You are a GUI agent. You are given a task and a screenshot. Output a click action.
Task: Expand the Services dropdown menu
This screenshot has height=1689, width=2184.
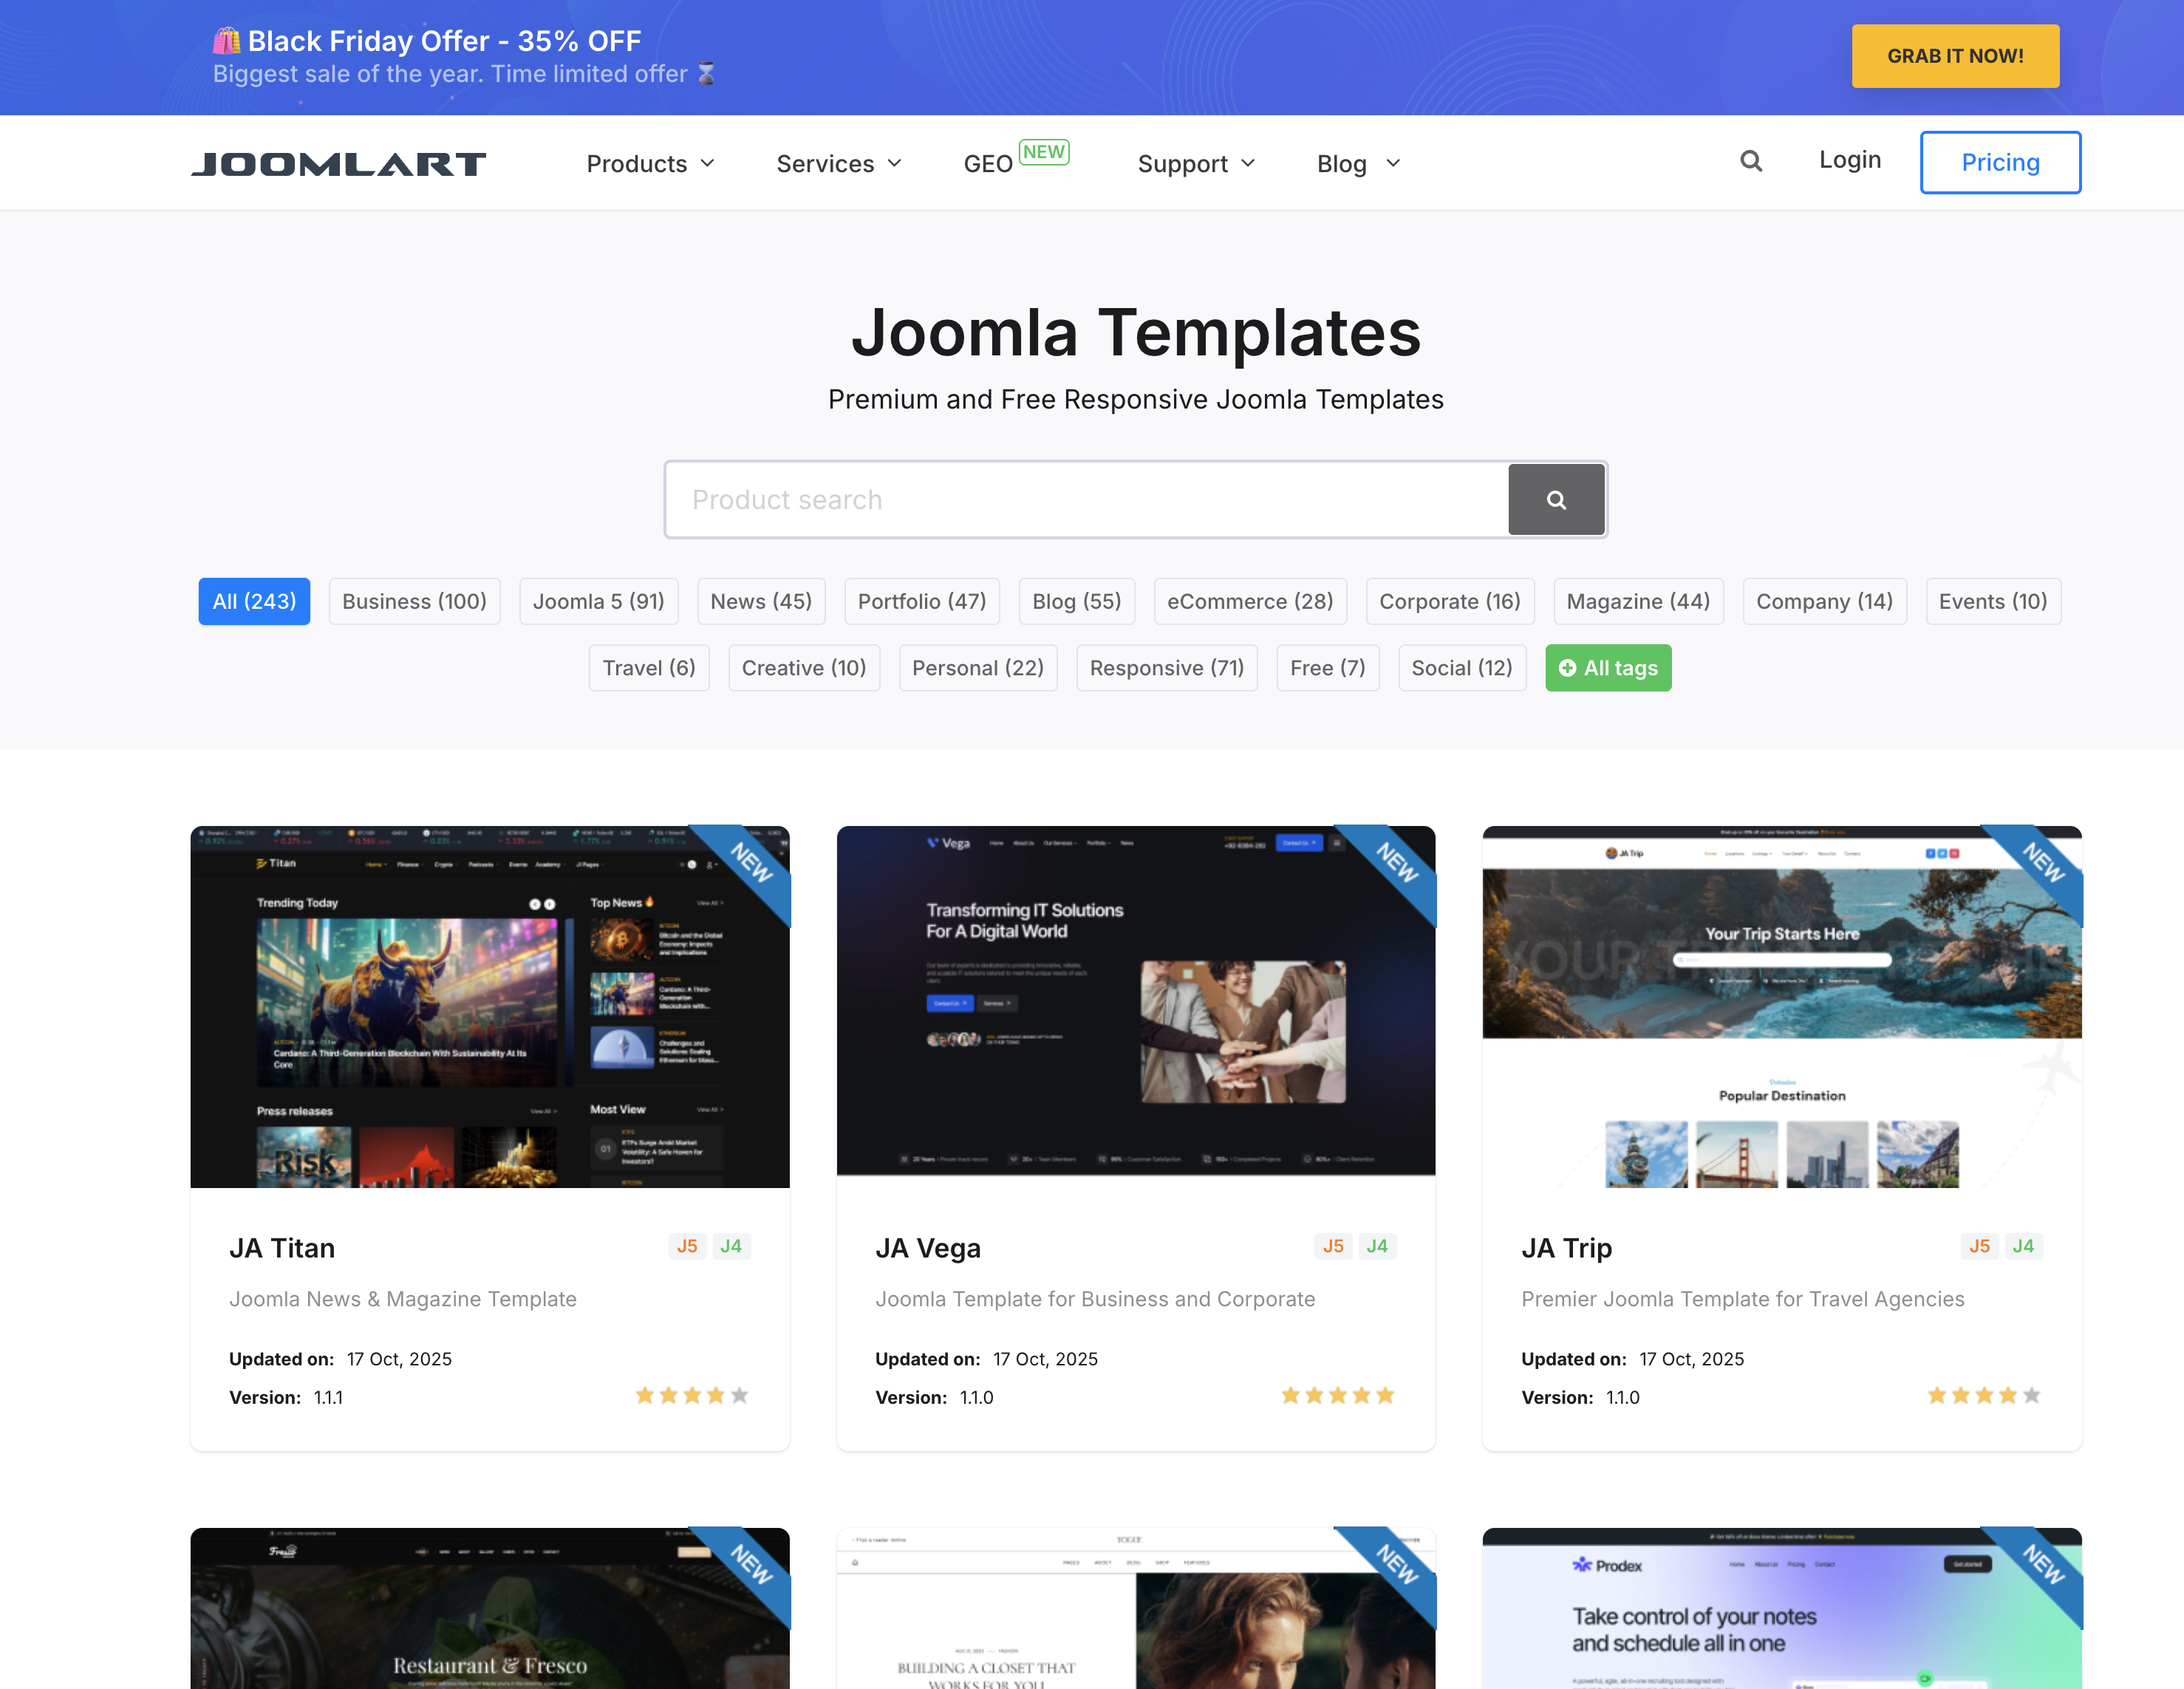click(839, 163)
